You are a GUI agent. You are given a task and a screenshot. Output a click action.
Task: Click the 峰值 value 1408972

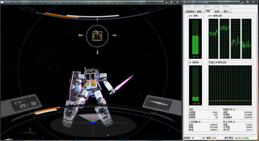(x=213, y=130)
